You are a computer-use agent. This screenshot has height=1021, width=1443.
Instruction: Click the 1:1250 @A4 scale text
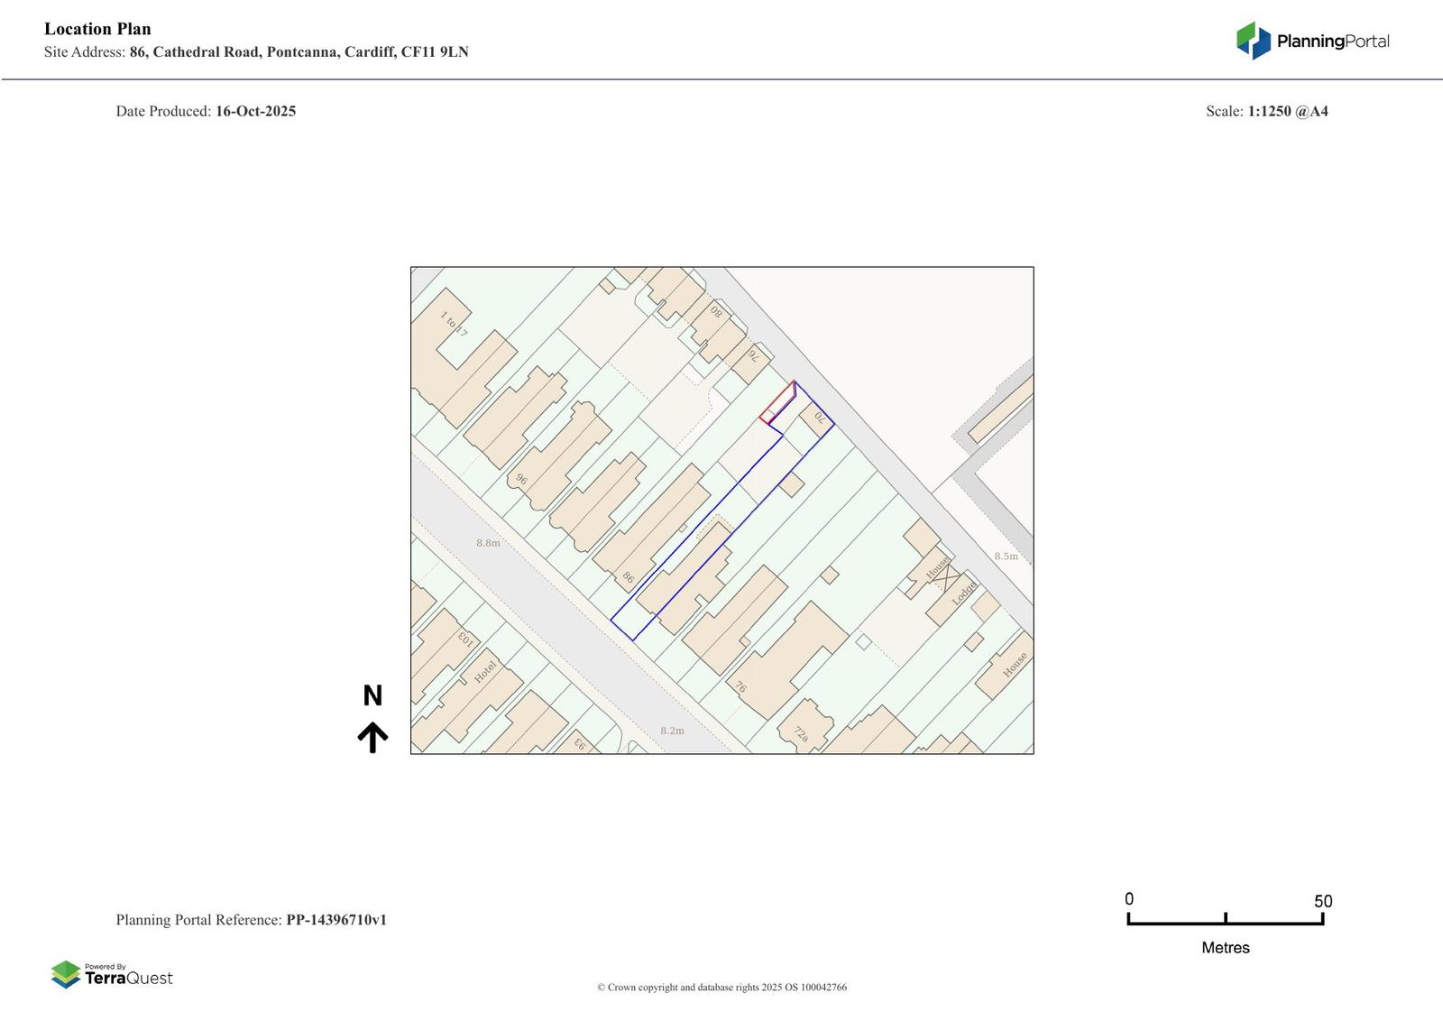(1287, 111)
